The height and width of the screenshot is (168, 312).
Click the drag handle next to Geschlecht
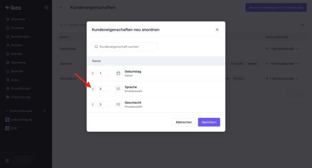(93, 105)
